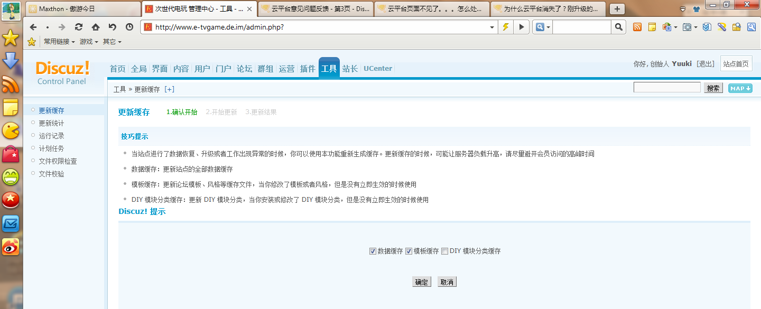Click the go arrow next to the address bar
This screenshot has width=761, height=309.
coord(522,27)
